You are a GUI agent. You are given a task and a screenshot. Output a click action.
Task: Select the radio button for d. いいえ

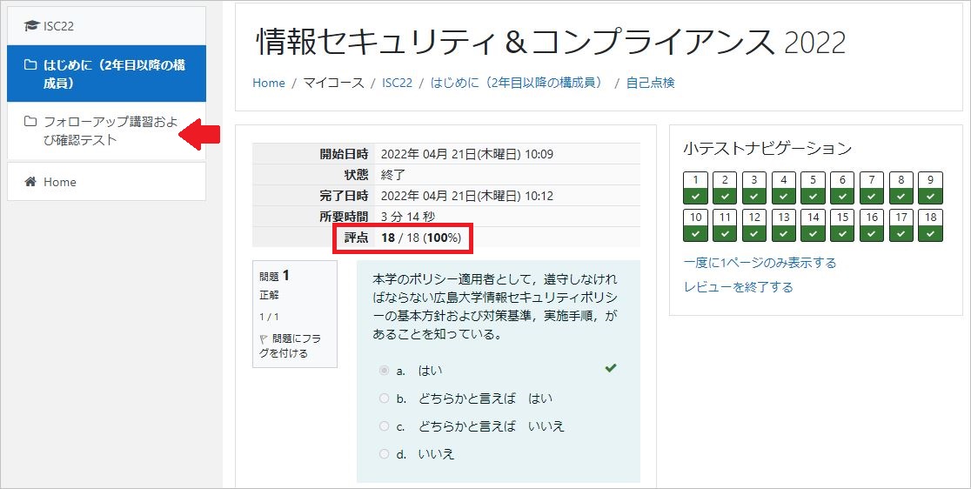tap(384, 454)
